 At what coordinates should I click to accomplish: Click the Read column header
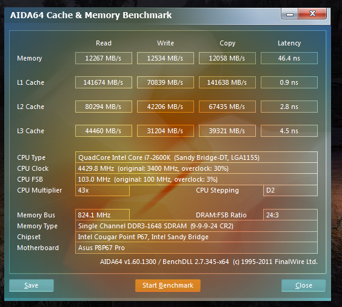[x=104, y=43]
